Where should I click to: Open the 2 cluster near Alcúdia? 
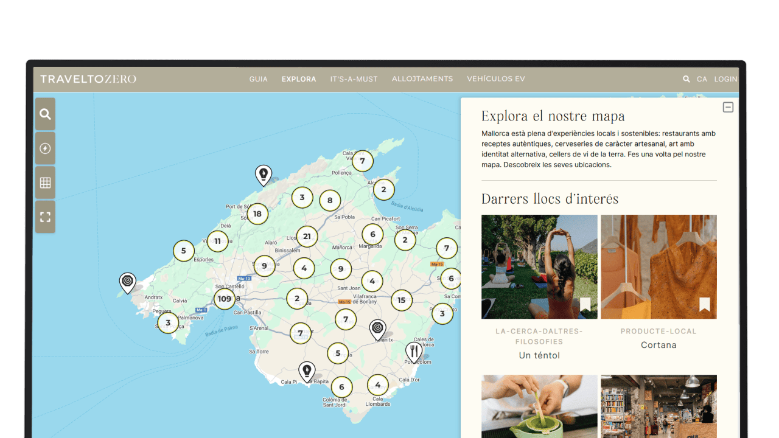click(383, 190)
